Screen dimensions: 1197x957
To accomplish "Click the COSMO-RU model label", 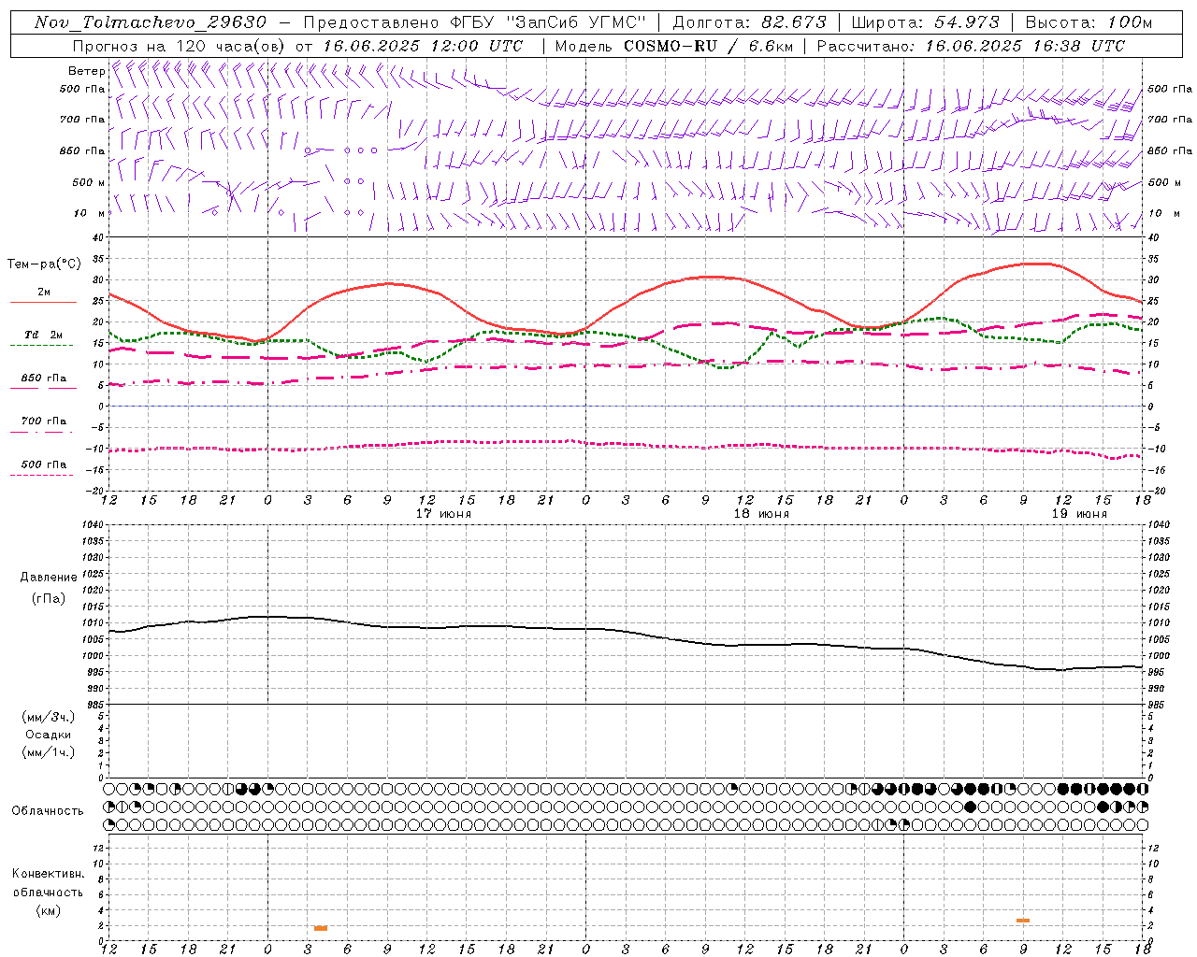I will (x=671, y=46).
